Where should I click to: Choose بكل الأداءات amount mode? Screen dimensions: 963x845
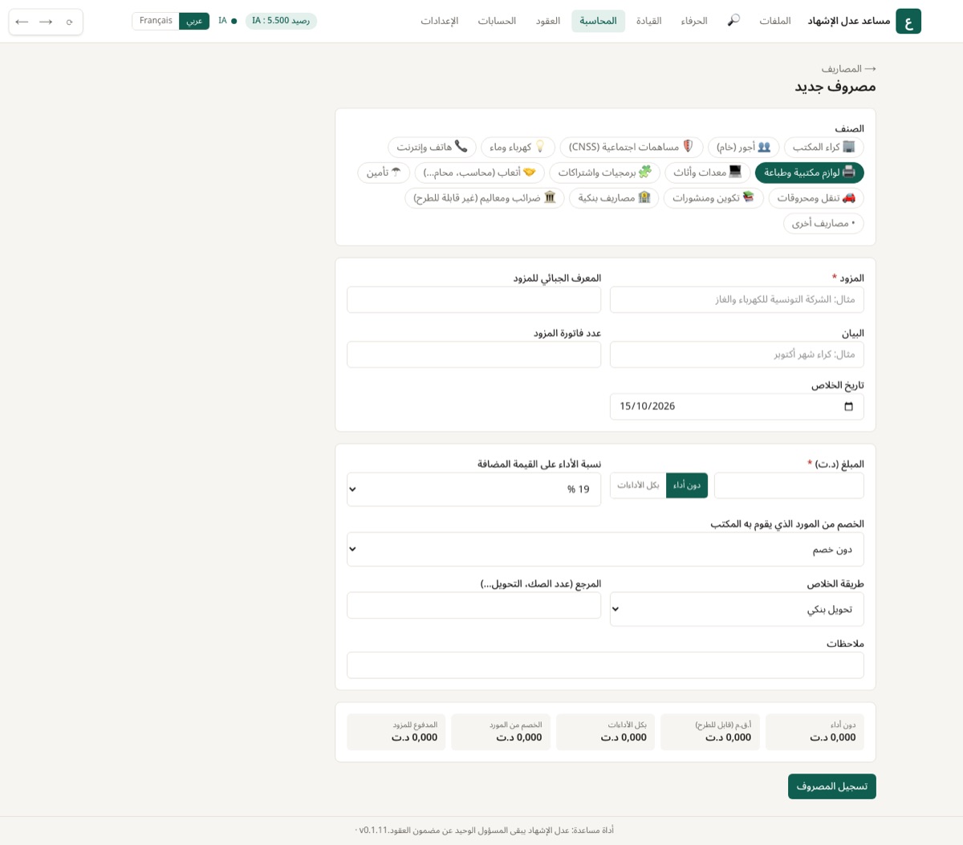coord(638,485)
